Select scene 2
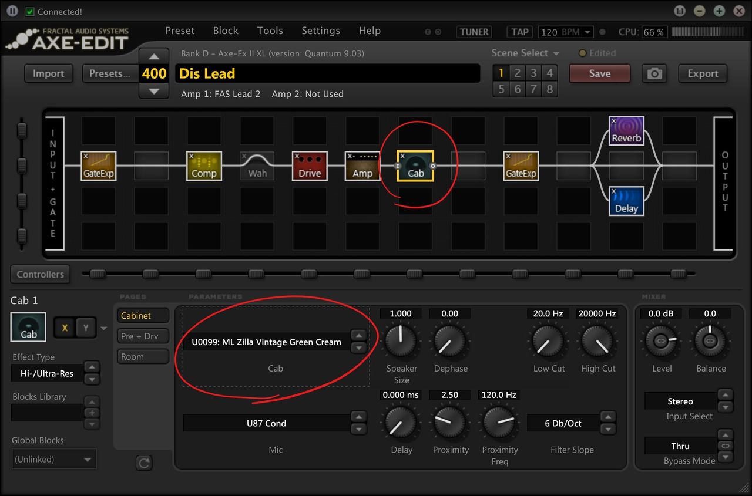 (517, 73)
